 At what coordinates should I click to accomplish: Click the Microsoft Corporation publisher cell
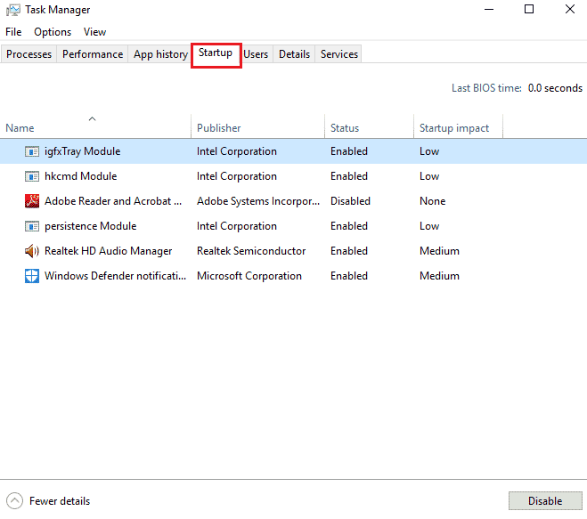[249, 276]
